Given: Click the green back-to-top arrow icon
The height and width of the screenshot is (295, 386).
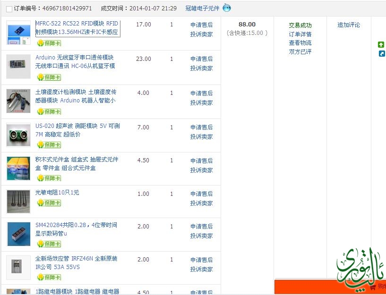Looking at the screenshot, I should [381, 44].
